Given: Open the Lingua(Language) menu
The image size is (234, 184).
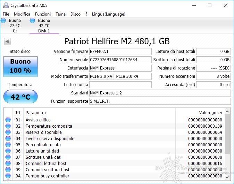Looking at the screenshot, I should pyautogui.click(x=108, y=14).
